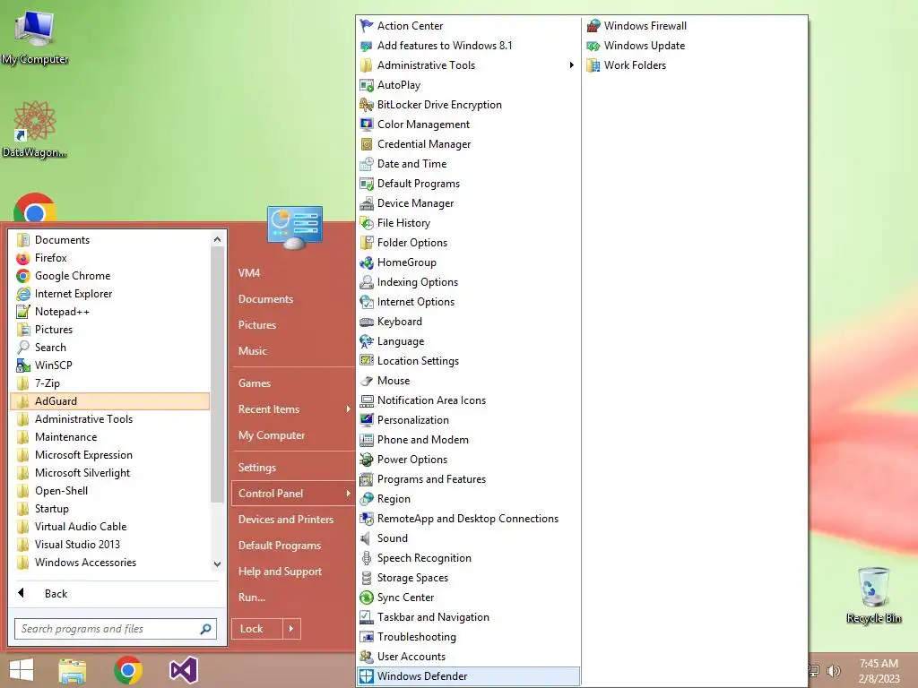Click the Color Management monitor icon
The width and height of the screenshot is (918, 688).
coord(367,125)
